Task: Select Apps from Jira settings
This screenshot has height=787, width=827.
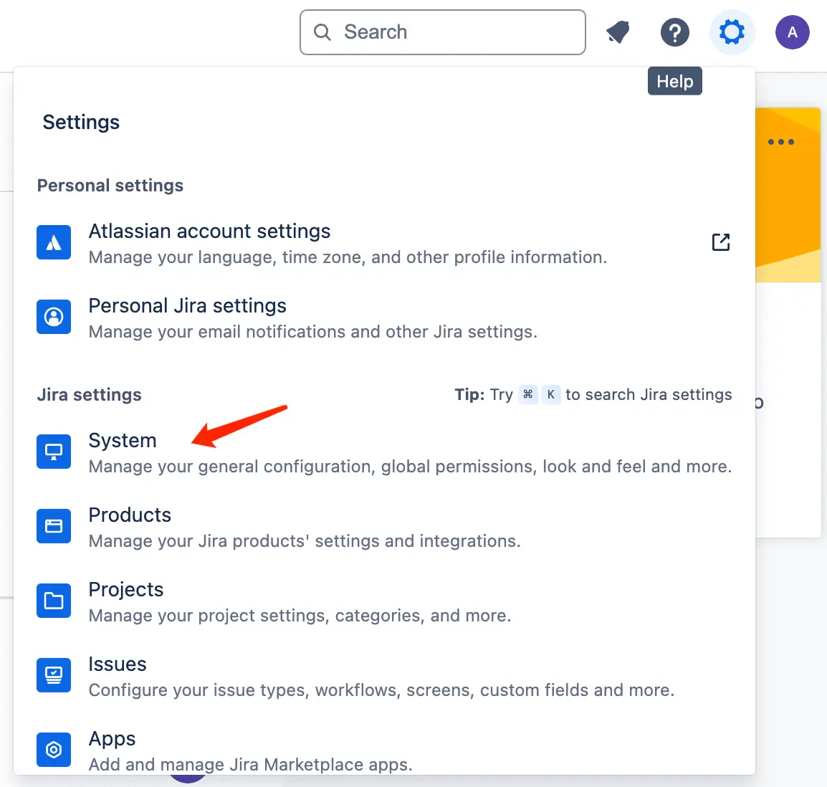Action: pyautogui.click(x=112, y=738)
